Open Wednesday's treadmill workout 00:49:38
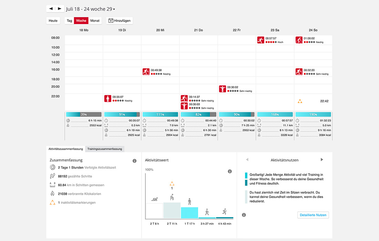 pyautogui.click(x=146, y=72)
